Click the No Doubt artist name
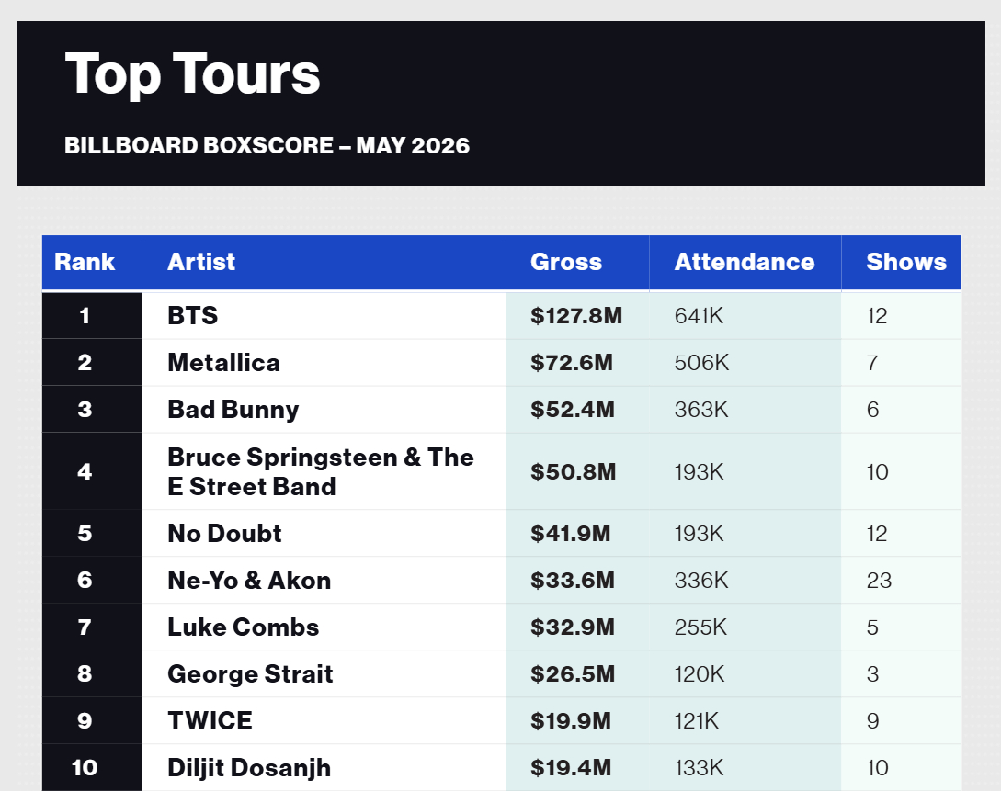Image resolution: width=1001 pixels, height=791 pixels. point(224,533)
